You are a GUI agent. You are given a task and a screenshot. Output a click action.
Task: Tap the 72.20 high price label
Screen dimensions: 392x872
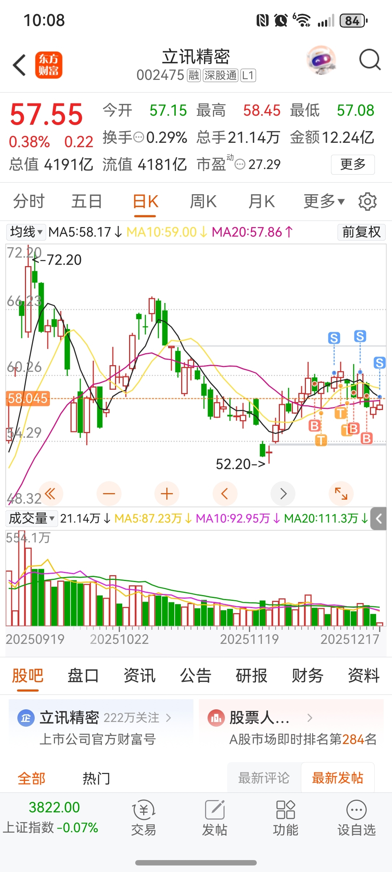[57, 260]
